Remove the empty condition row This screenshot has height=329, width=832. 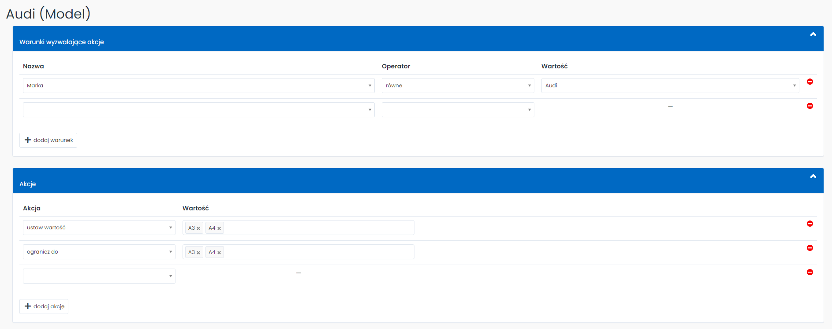pyautogui.click(x=810, y=106)
